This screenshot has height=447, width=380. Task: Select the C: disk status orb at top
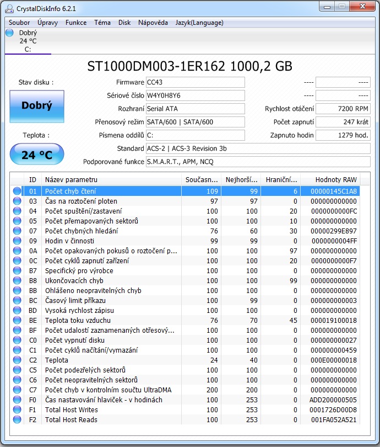coord(10,33)
